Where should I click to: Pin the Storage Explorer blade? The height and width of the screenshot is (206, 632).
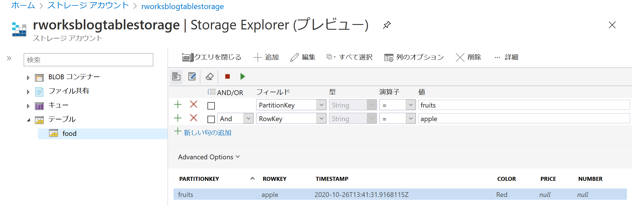pos(387,25)
